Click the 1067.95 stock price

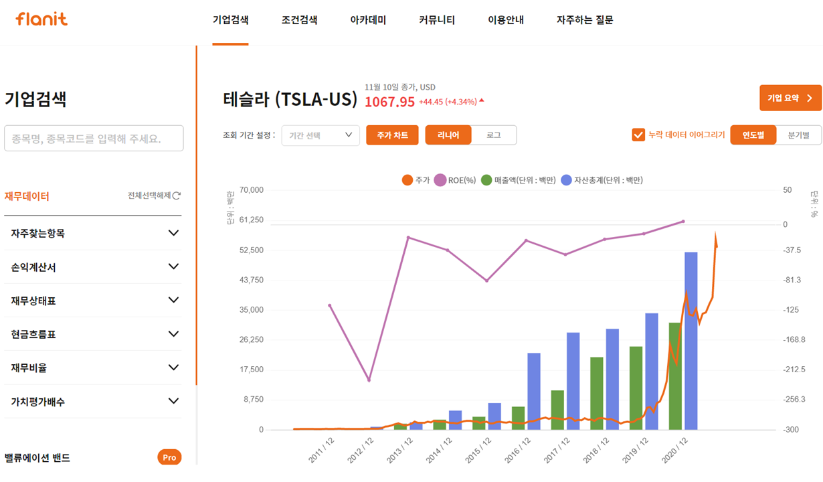pos(390,102)
